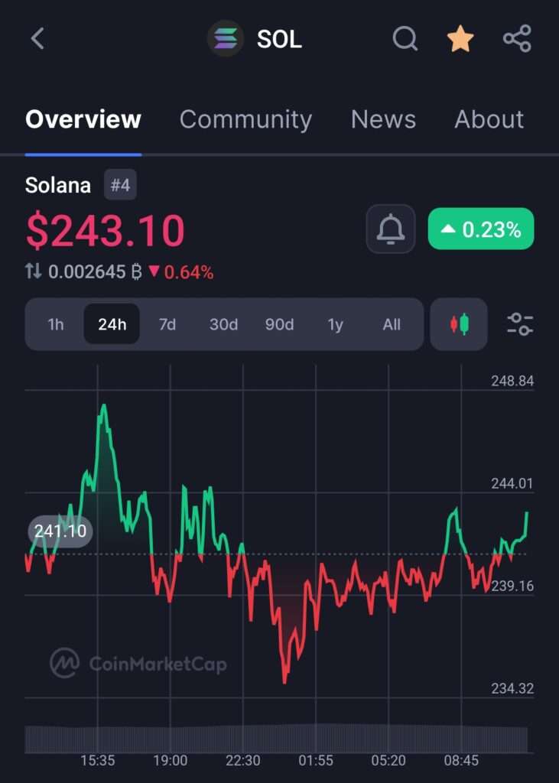The width and height of the screenshot is (559, 783).
Task: Tap the 19:00 time axis label
Action: pyautogui.click(x=171, y=761)
